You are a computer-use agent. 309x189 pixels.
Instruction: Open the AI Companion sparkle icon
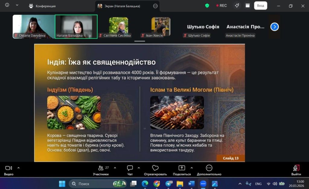pos(237,5)
